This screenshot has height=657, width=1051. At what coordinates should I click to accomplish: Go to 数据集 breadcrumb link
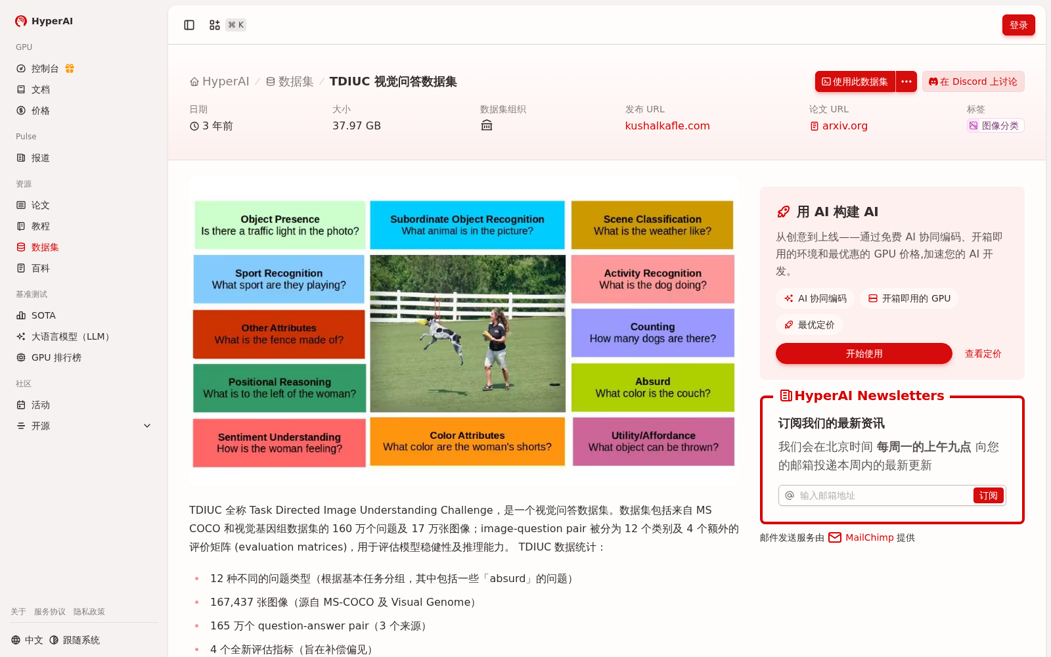click(290, 81)
